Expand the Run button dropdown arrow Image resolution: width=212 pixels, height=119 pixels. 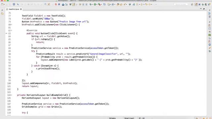(97, 4)
